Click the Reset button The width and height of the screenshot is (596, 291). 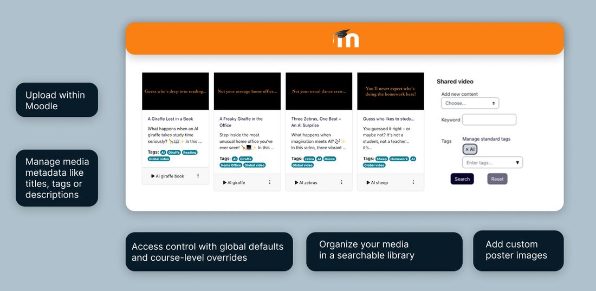tap(497, 179)
